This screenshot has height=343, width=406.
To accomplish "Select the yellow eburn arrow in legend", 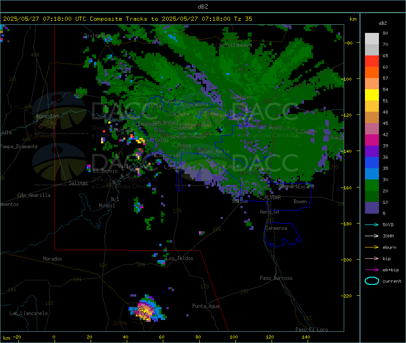I will (372, 247).
